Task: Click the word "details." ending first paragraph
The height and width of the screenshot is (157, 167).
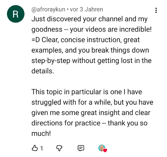Action: (42, 71)
